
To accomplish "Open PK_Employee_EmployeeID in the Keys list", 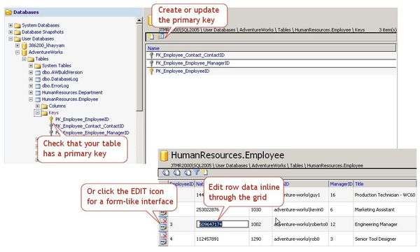I will (183, 71).
